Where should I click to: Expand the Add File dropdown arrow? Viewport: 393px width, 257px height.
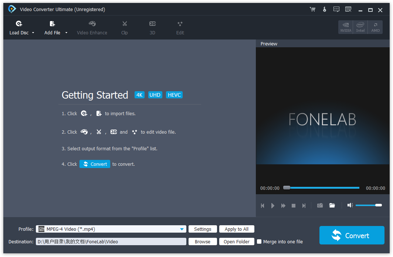coord(66,33)
